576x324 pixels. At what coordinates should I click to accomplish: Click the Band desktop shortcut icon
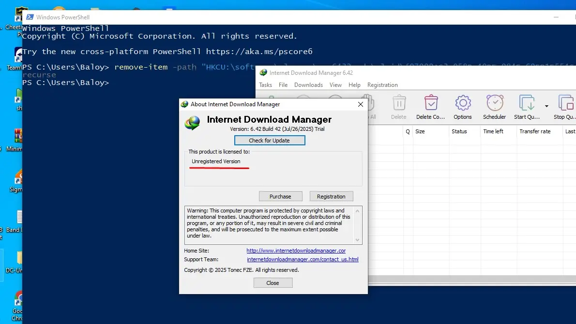(19, 217)
